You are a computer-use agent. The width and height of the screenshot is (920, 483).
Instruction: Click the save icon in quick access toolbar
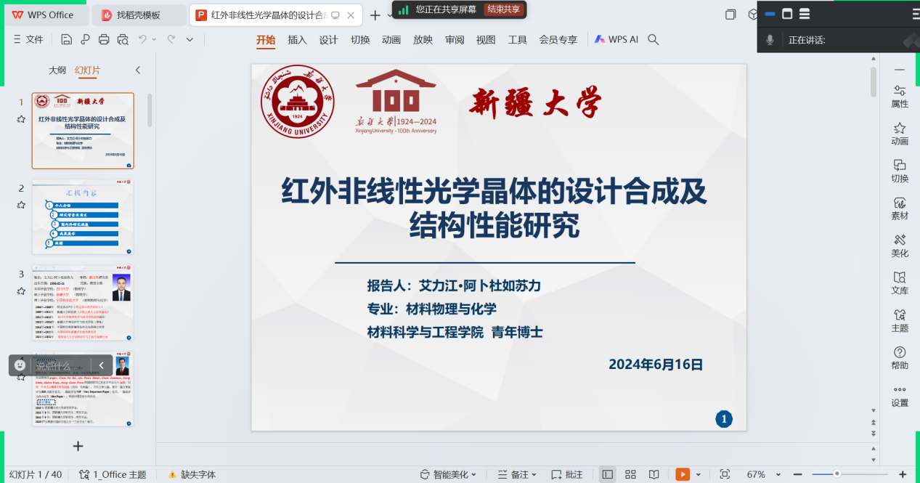[x=67, y=40]
